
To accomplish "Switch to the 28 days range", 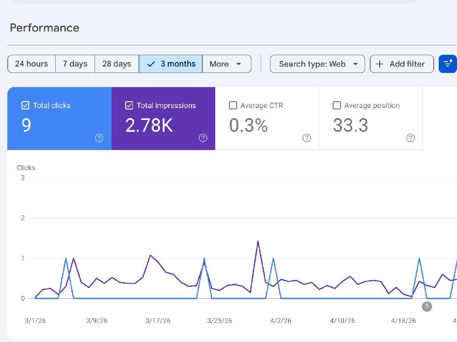I will tap(117, 64).
